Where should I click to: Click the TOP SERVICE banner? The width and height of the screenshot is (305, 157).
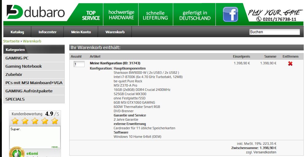click(x=91, y=16)
